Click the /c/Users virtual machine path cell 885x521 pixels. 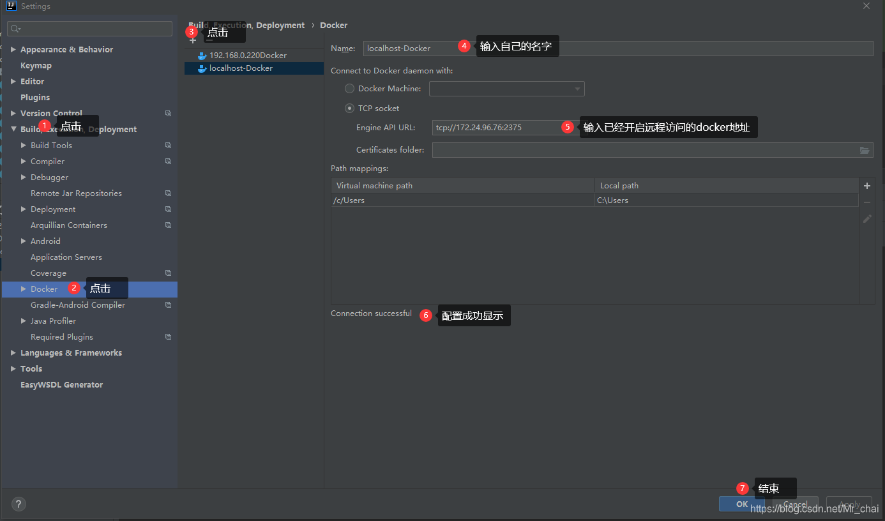463,200
